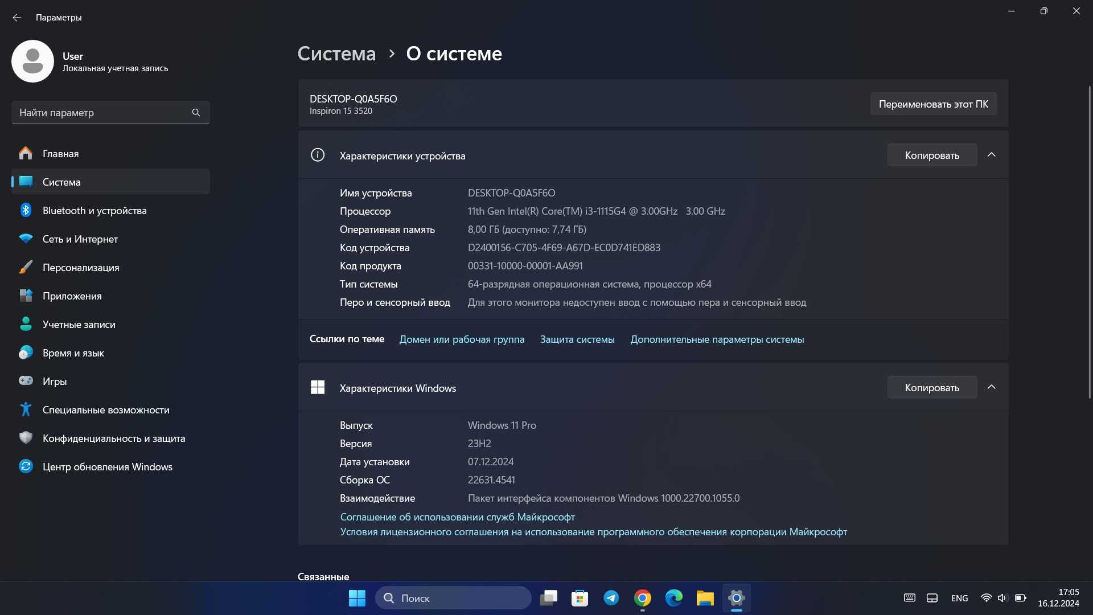Click the globe clock icon for Время и язык
1093x615 pixels.
[26, 352]
